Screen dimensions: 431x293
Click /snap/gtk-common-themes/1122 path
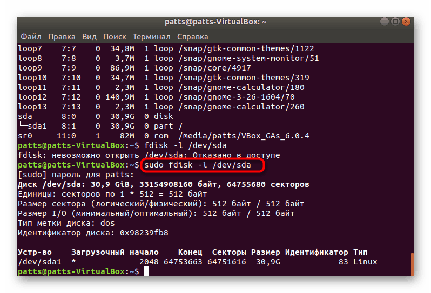(246, 48)
